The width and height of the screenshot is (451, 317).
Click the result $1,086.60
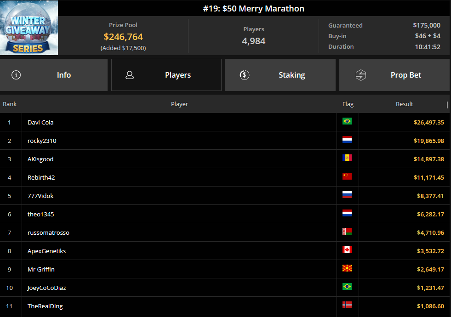(430, 306)
